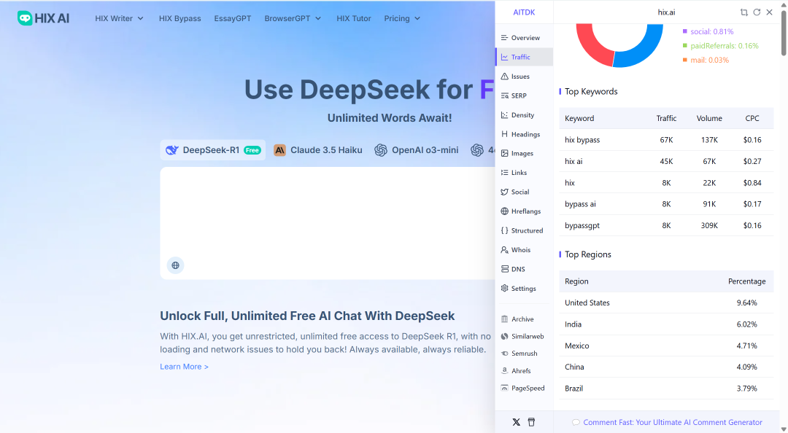Expand the BrowserGPT dropdown
The height and width of the screenshot is (433, 788).
click(x=293, y=18)
